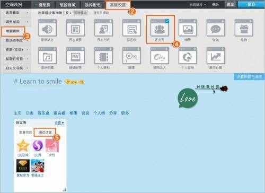Open the 当前装扮 dropdown in top bar

coord(198,5)
